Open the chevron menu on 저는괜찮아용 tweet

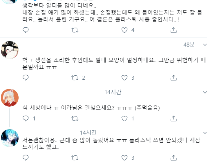[205, 132]
